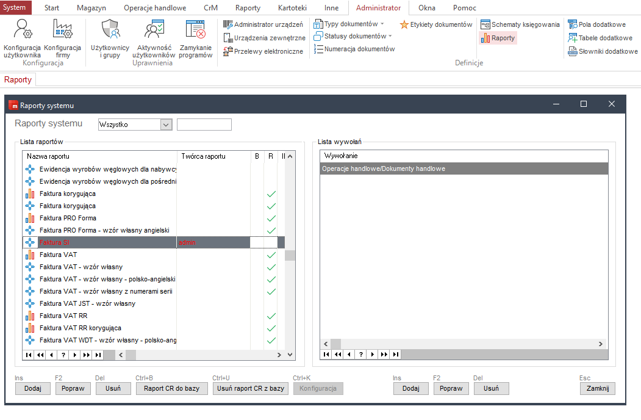Viewport: 641px width, 420px height.
Task: Expand the Wszystko filter combo box
Action: (x=166, y=125)
